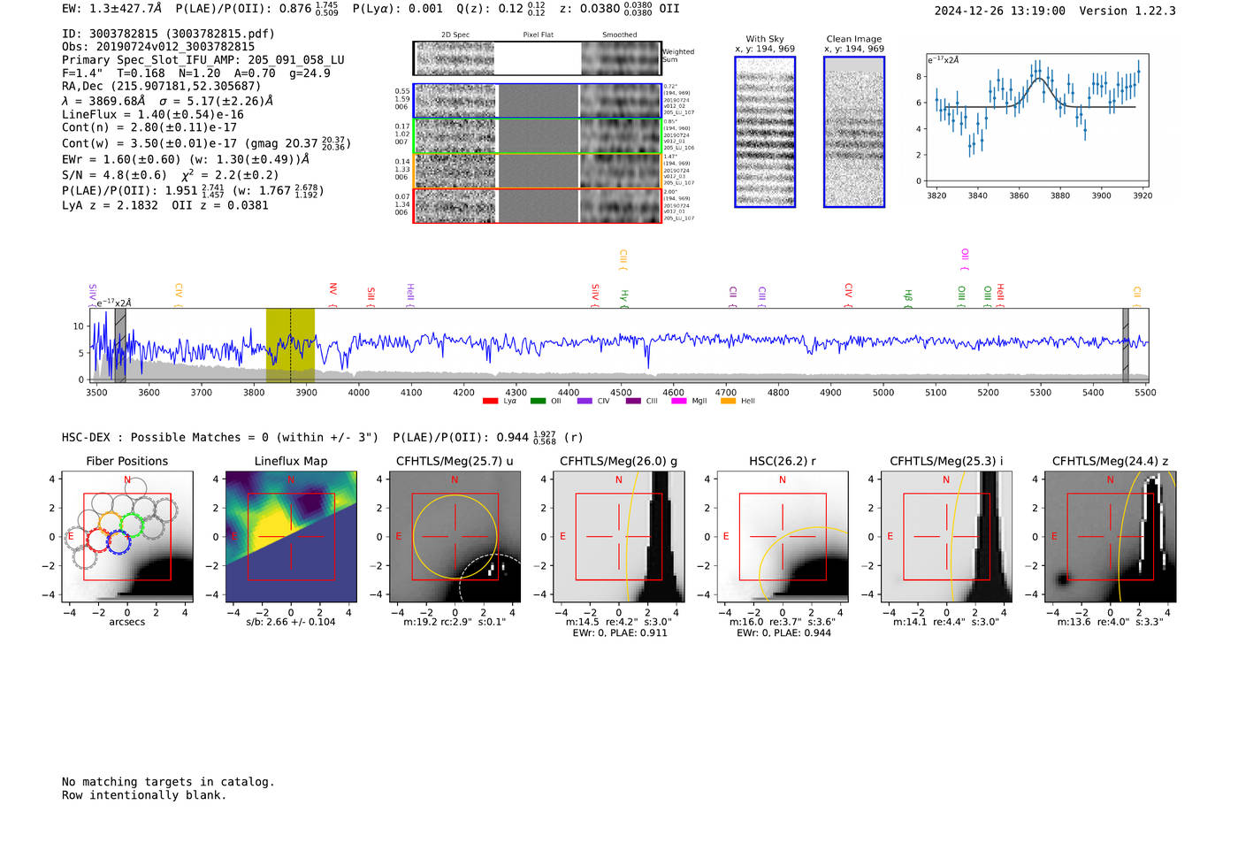The width and height of the screenshot is (1238, 843).
Task: Click the RA,Dec coordinates text
Action: click(161, 86)
